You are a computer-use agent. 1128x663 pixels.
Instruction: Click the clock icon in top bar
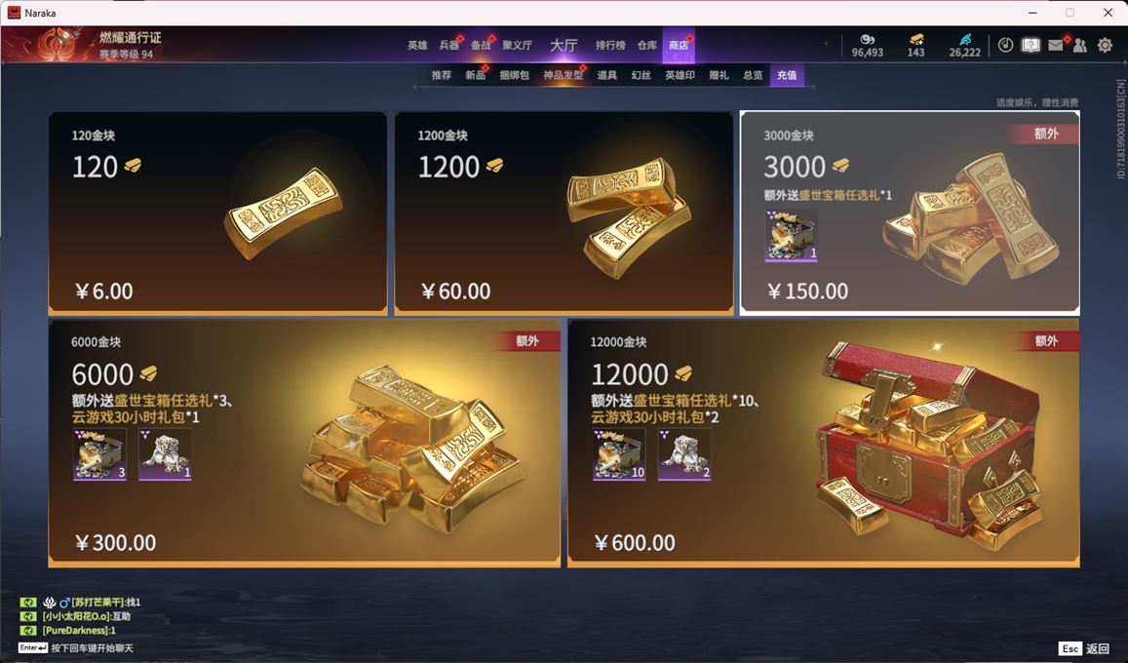click(1006, 45)
